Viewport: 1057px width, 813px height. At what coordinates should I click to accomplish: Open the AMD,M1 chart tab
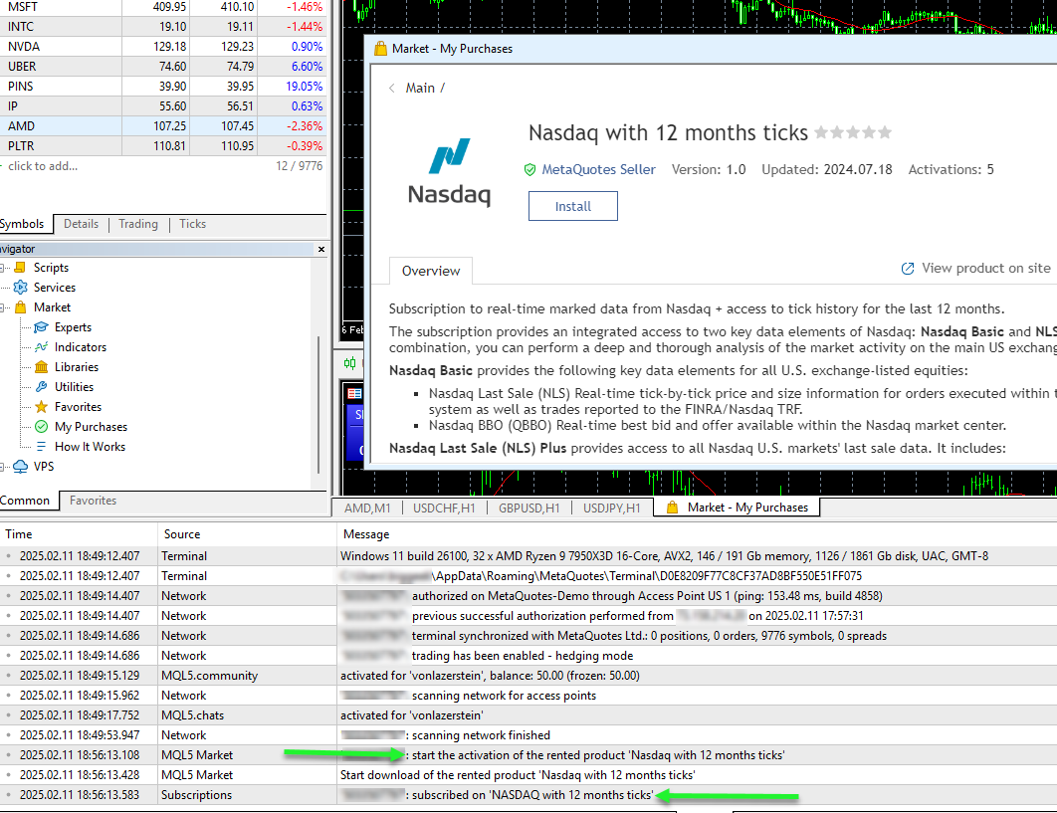click(367, 508)
